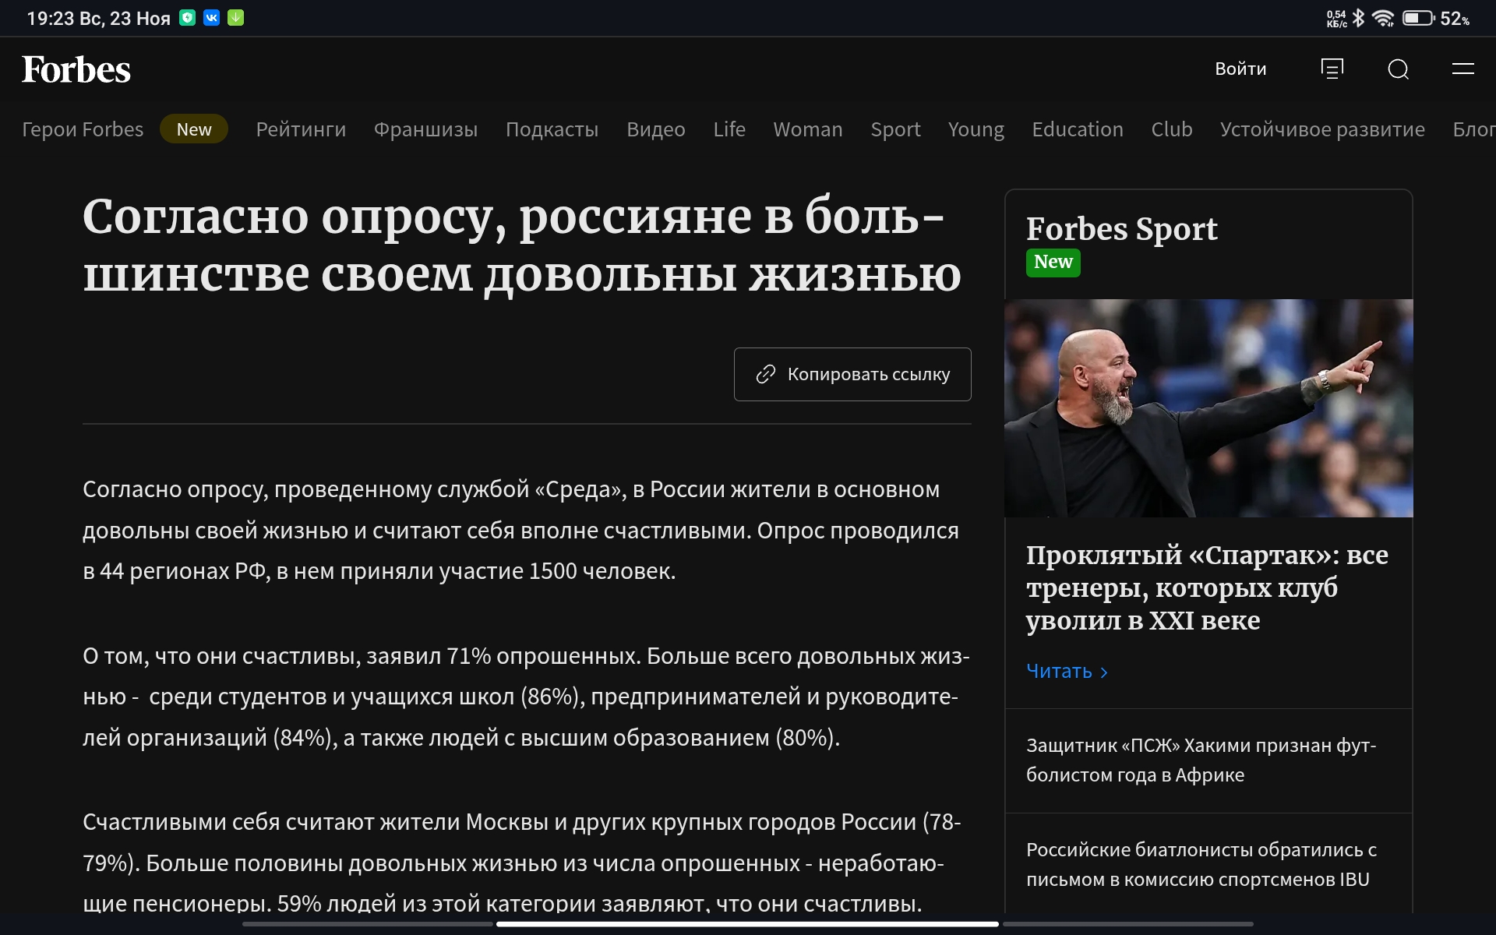Select the Sport navigation item
The width and height of the screenshot is (1496, 935).
[x=895, y=129]
